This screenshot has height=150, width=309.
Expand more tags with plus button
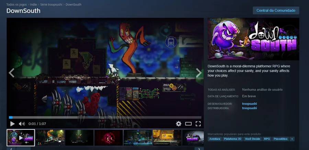pyautogui.click(x=292, y=139)
